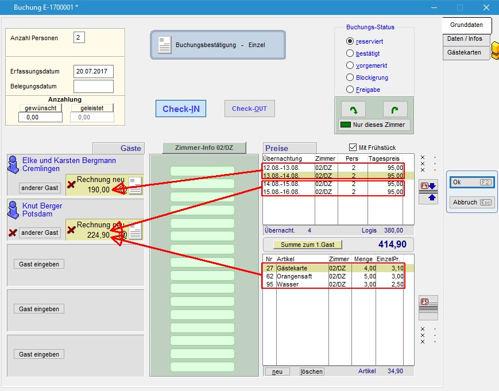This screenshot has height=391, width=499.
Task: Click the Erfassungsdatum date field
Action: [93, 72]
